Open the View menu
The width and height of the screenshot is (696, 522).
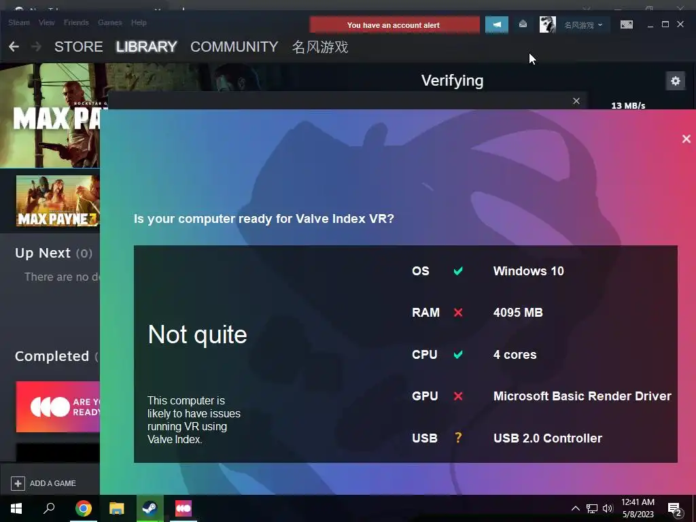[x=47, y=22]
